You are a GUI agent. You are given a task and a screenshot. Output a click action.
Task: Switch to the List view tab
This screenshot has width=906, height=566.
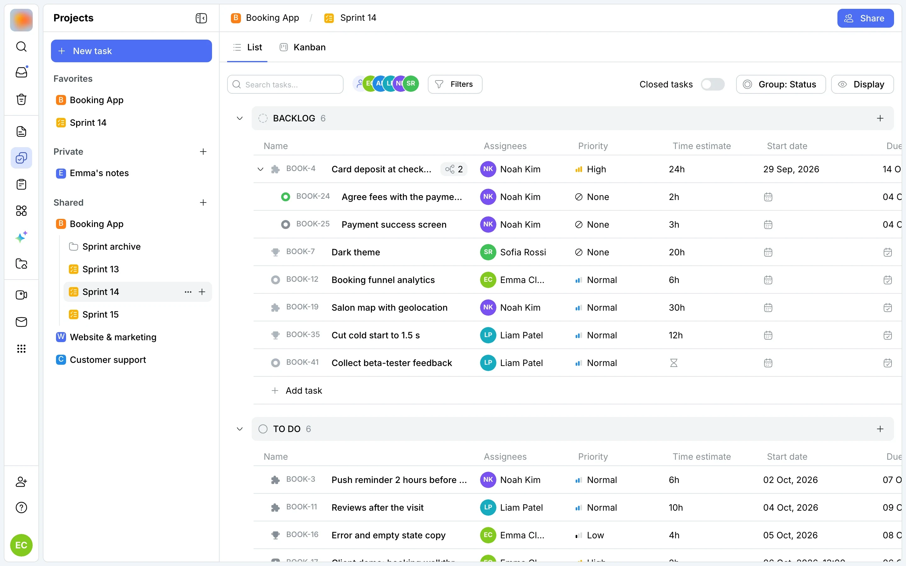pos(248,47)
